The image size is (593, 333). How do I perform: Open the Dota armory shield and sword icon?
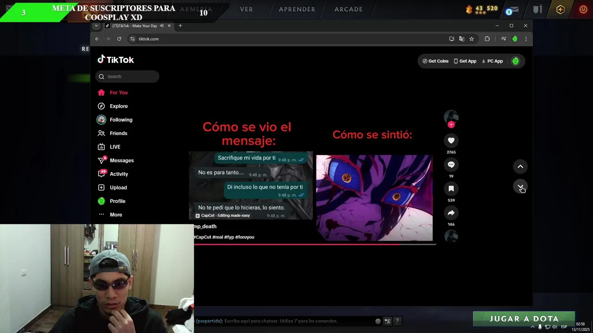click(537, 9)
